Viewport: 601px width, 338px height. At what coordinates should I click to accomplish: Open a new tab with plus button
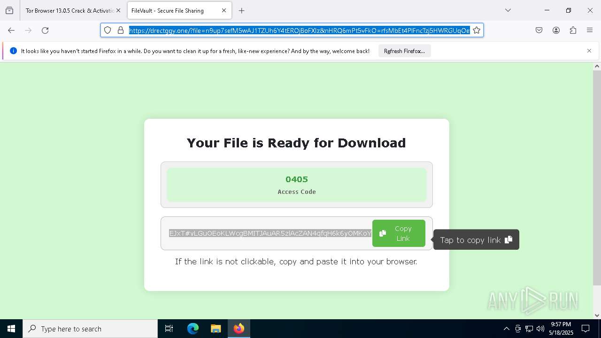point(241,10)
